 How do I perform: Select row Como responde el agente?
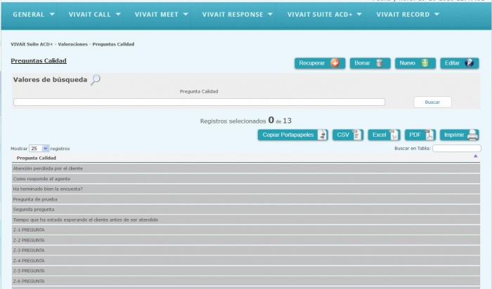(x=246, y=179)
